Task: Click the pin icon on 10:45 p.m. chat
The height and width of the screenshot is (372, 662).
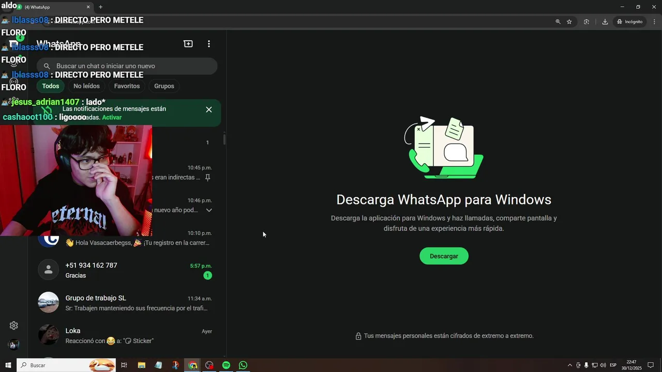Action: 208,178
